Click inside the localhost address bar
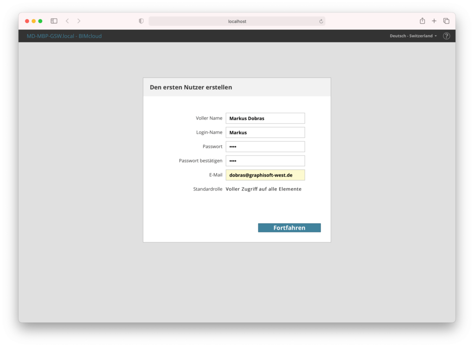 coord(236,21)
